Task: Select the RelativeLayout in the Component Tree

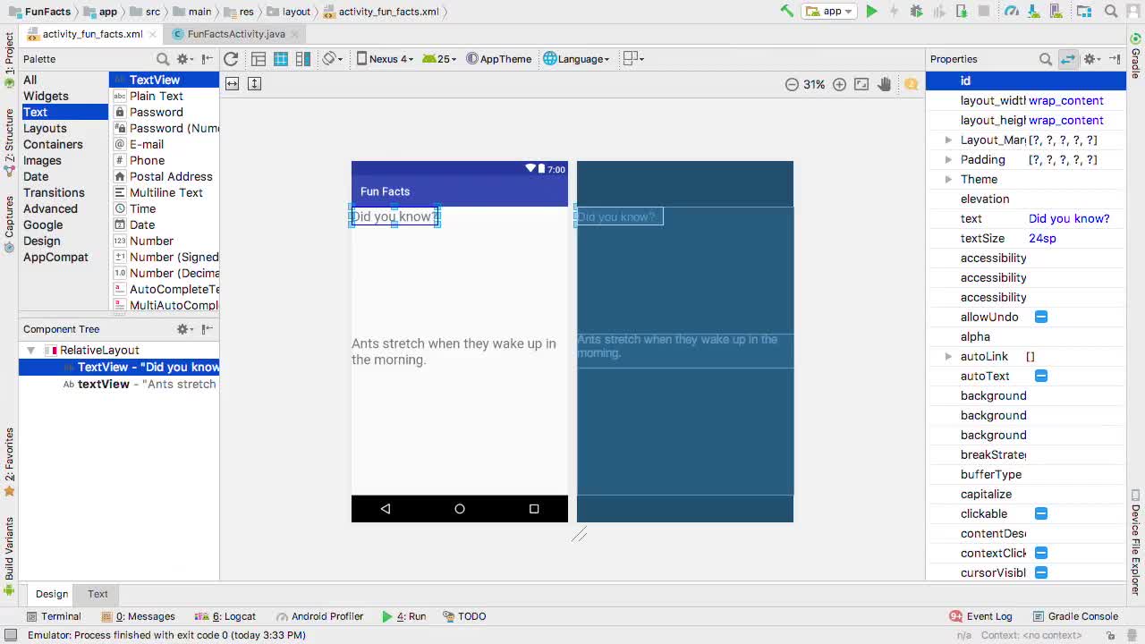Action: (x=99, y=350)
